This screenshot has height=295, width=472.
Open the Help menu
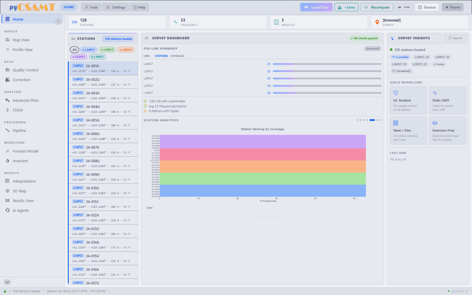[x=140, y=7]
